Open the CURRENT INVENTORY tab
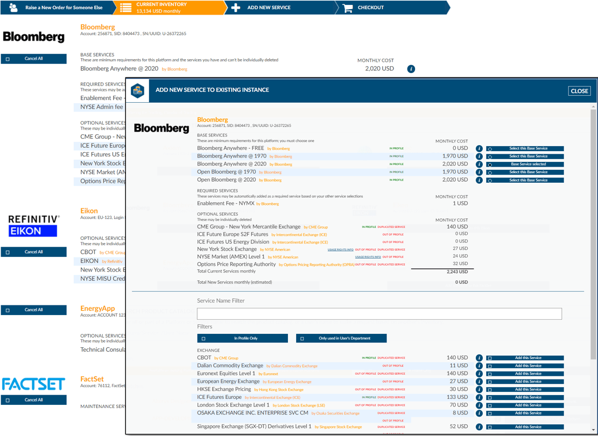This screenshot has width=598, height=436. coord(160,8)
